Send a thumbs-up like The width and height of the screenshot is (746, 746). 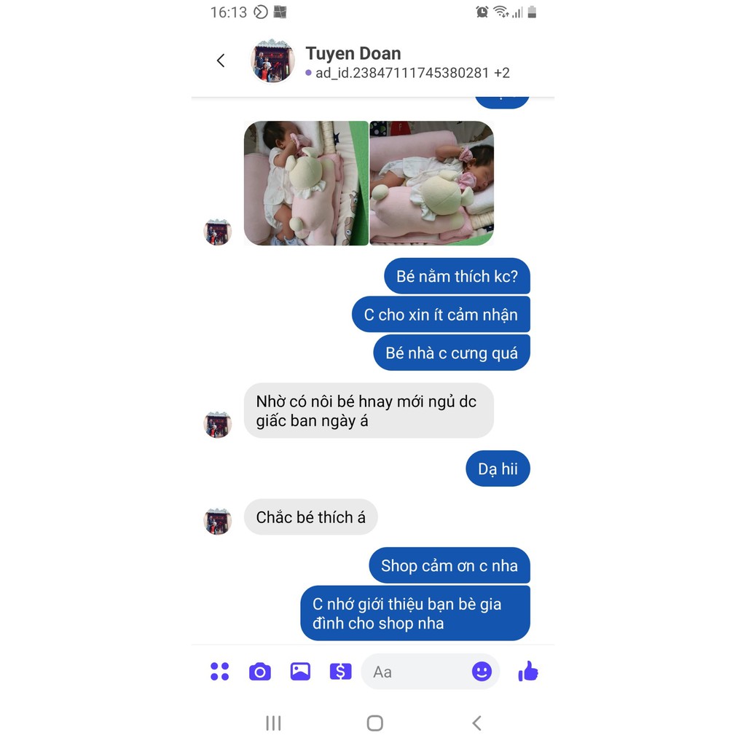[528, 671]
